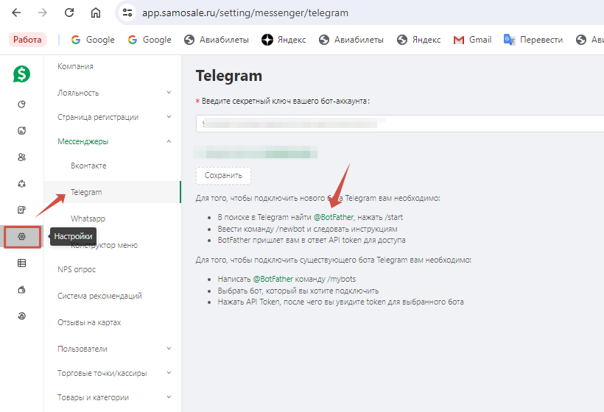Image resolution: width=604 pixels, height=412 pixels.
Task: Open second Авиабилеты bookmark
Action: tap(351, 40)
